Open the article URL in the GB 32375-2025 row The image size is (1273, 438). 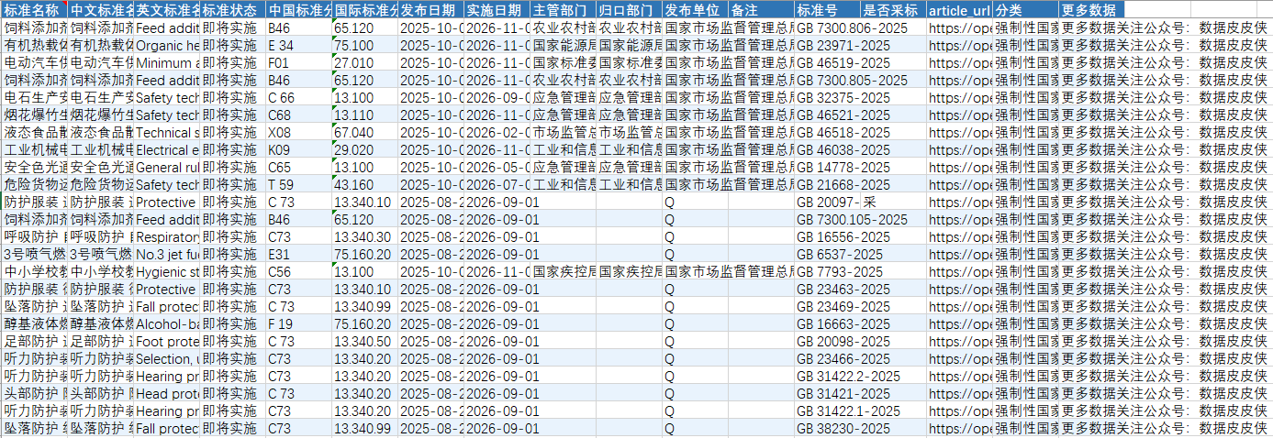(959, 97)
